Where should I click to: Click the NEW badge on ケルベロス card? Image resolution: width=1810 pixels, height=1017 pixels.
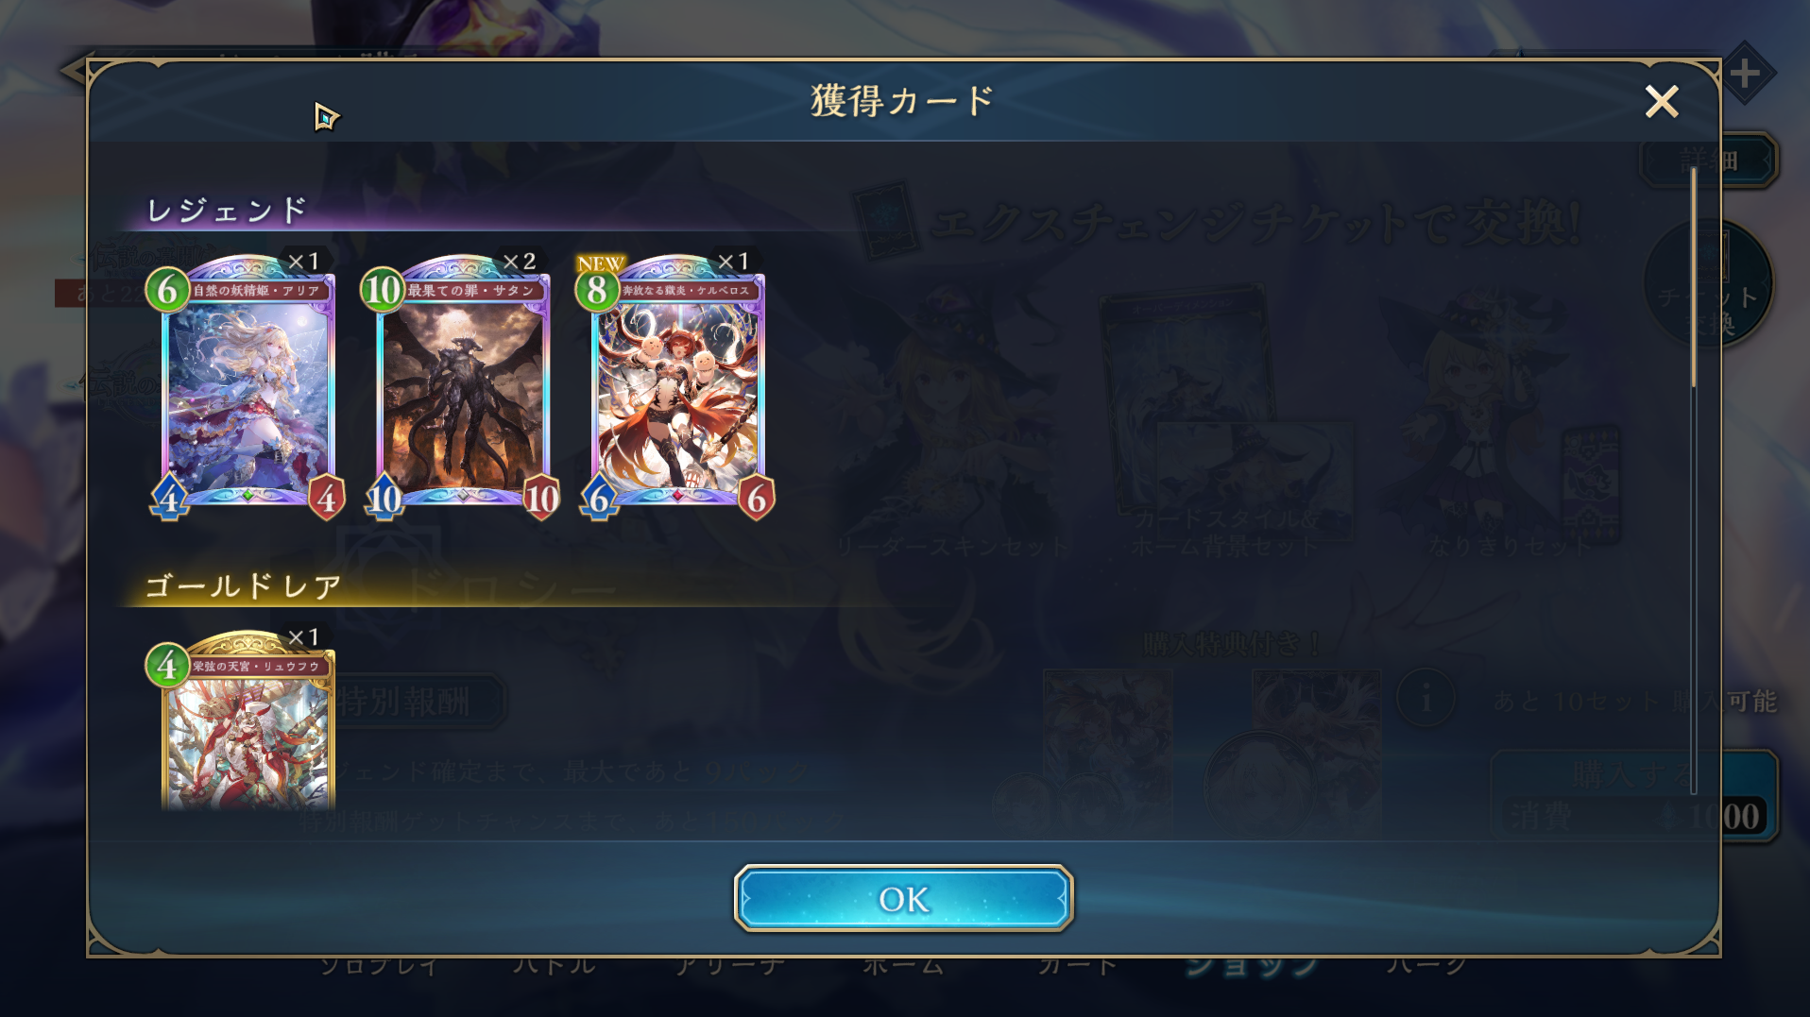(x=600, y=263)
